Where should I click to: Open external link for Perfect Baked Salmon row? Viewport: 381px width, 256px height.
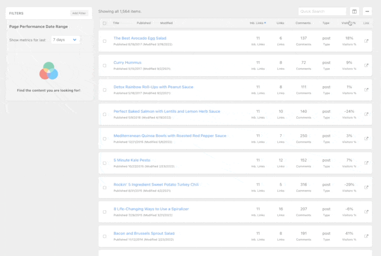coord(366,114)
